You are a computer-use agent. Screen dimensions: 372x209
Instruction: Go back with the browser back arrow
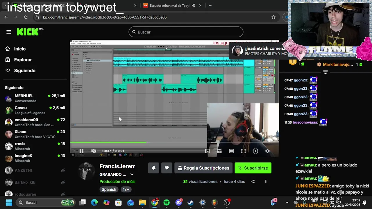coord(6,17)
